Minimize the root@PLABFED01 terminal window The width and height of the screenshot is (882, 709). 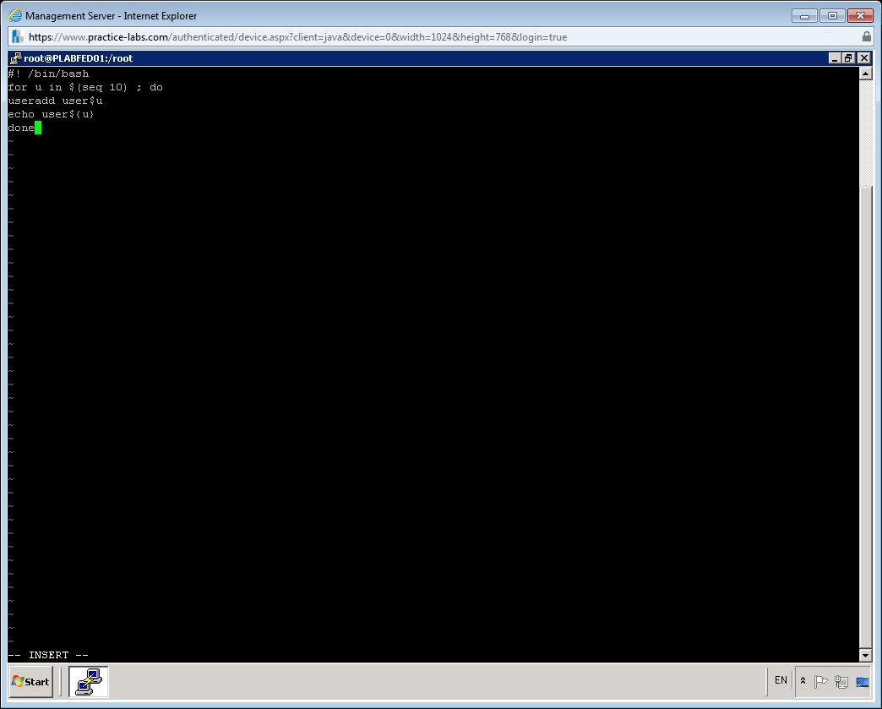(x=835, y=57)
